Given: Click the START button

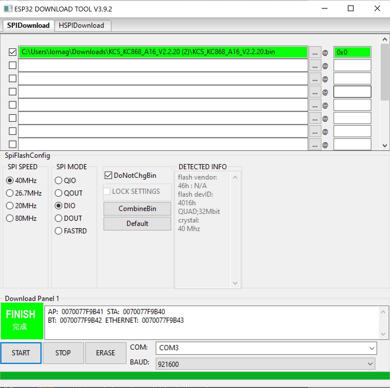Looking at the screenshot, I should coord(21,353).
